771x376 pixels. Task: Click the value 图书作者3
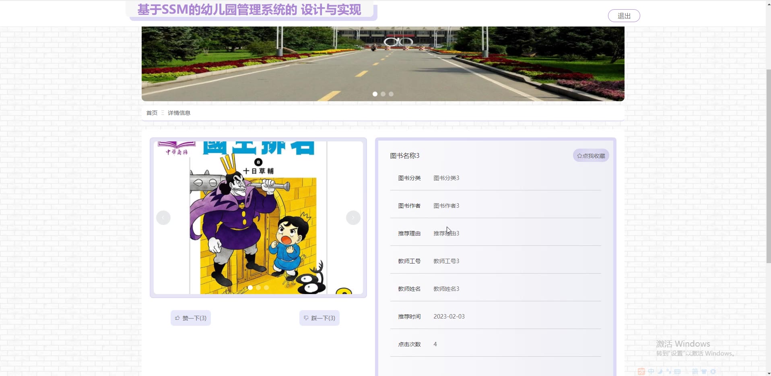pos(446,206)
